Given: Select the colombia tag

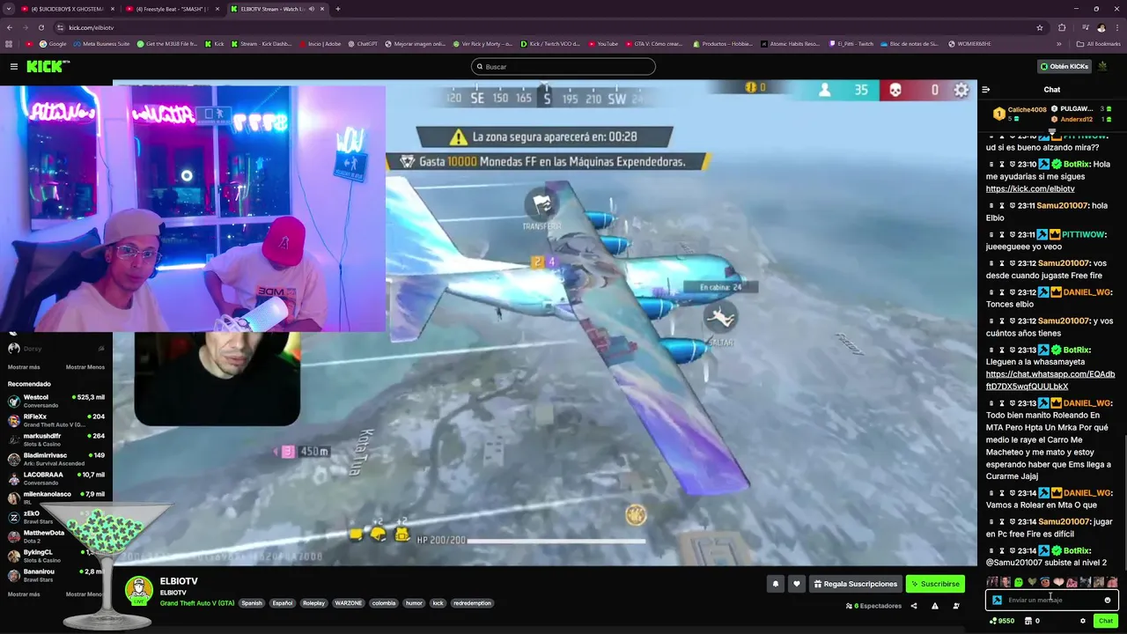Looking at the screenshot, I should pos(384,603).
